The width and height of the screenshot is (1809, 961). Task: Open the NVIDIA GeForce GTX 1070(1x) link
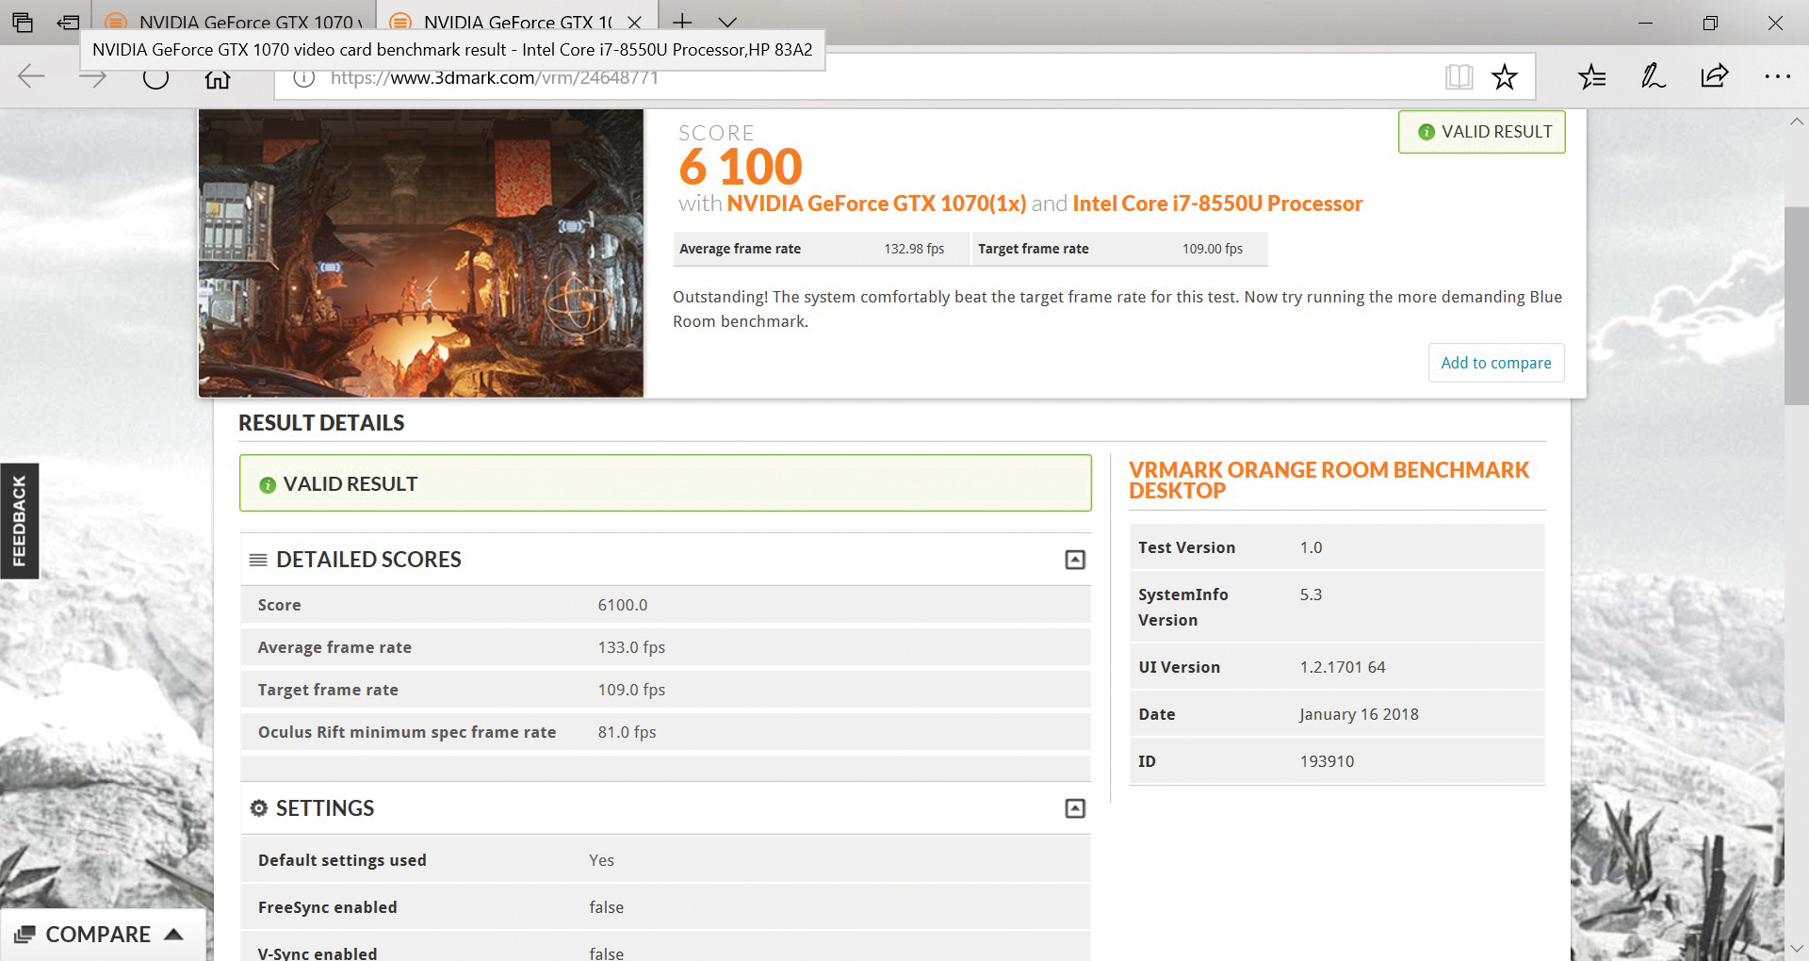click(876, 204)
